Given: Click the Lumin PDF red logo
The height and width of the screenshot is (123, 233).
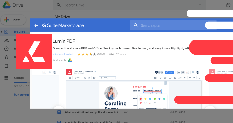Looking at the screenshot, I should tap(34, 52).
